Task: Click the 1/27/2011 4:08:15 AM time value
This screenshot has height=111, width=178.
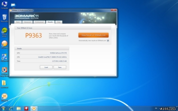Action: (59, 61)
